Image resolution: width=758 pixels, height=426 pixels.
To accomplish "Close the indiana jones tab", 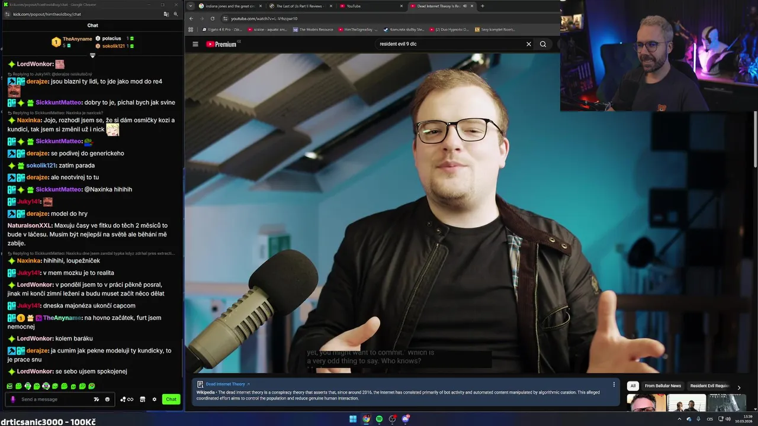I will pyautogui.click(x=260, y=6).
